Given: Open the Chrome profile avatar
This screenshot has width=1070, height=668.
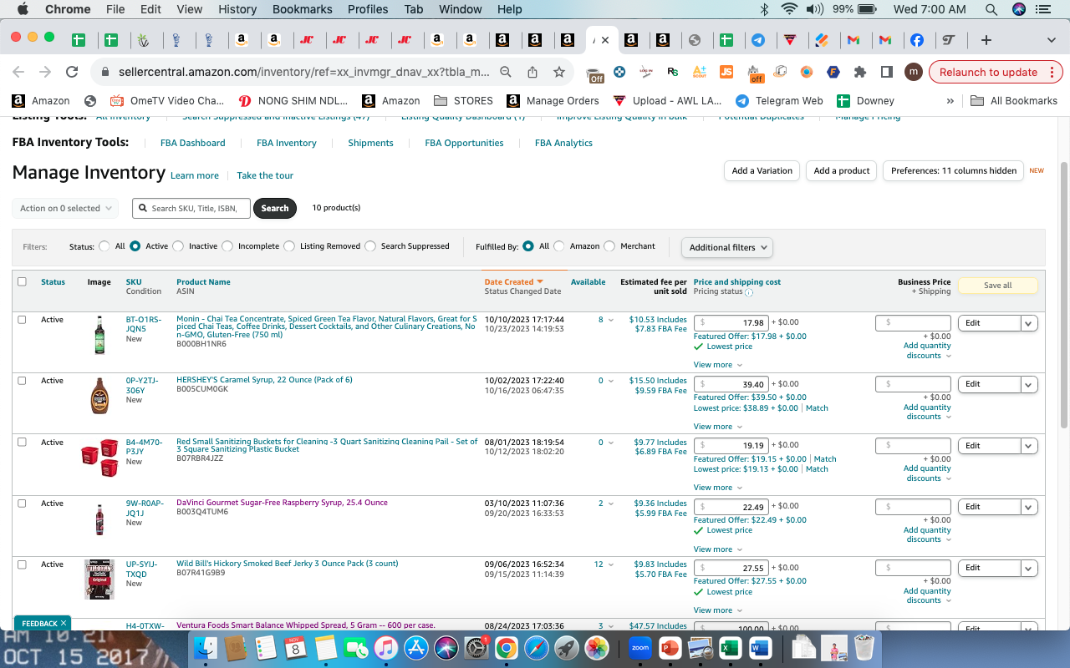Looking at the screenshot, I should [x=914, y=72].
